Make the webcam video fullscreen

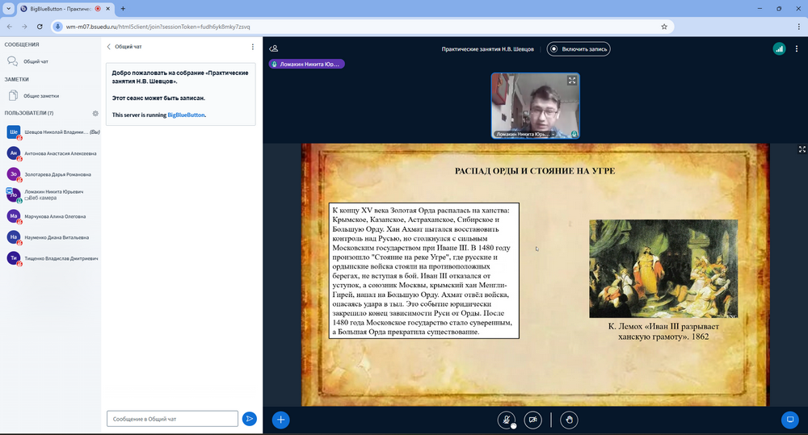[x=572, y=80]
